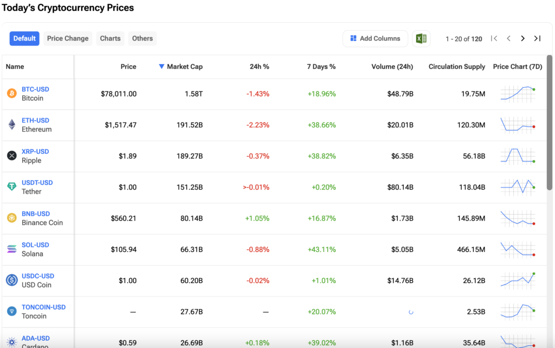Sort by the Price column header
Screen dimensions: 555x348
click(x=128, y=67)
